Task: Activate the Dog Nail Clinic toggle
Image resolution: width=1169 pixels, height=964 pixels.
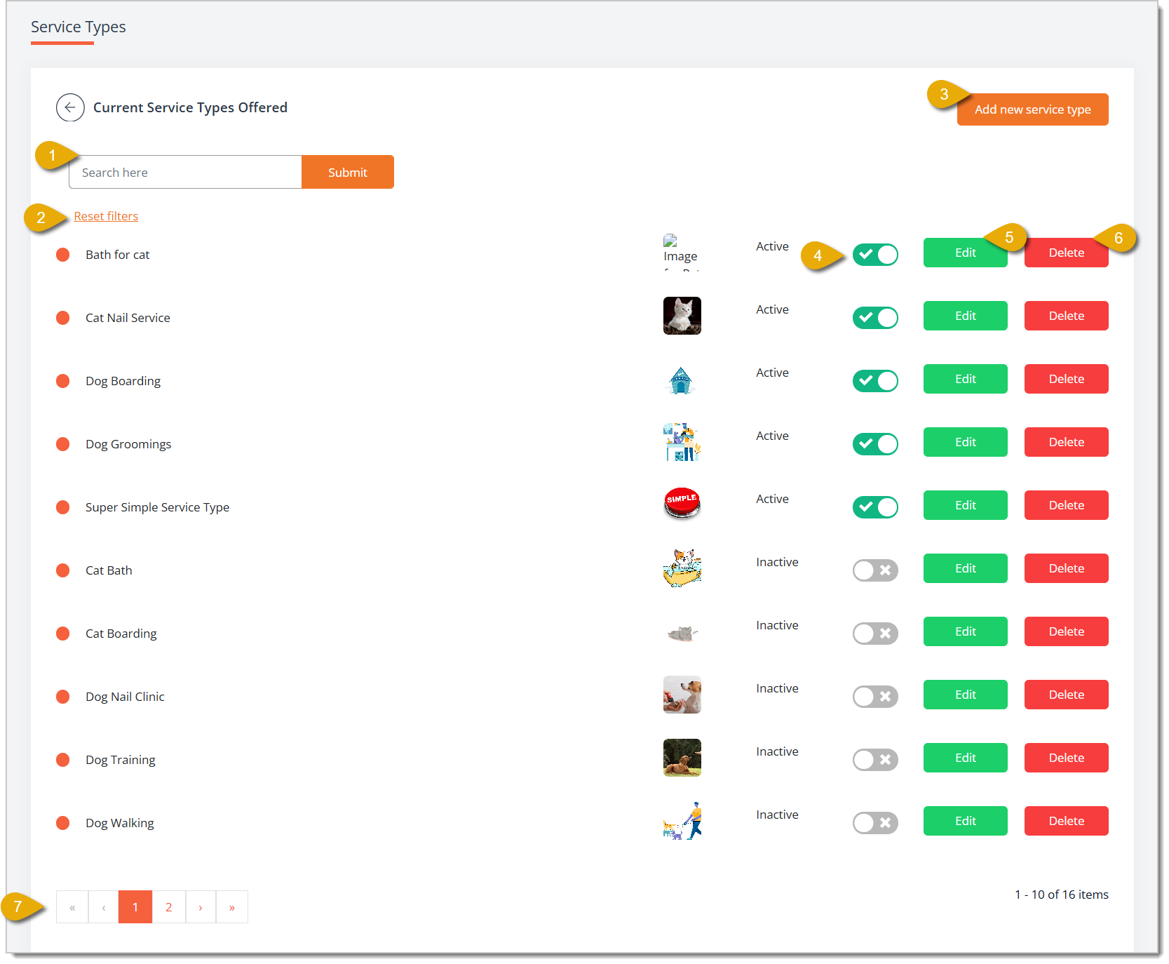Action: tap(875, 697)
